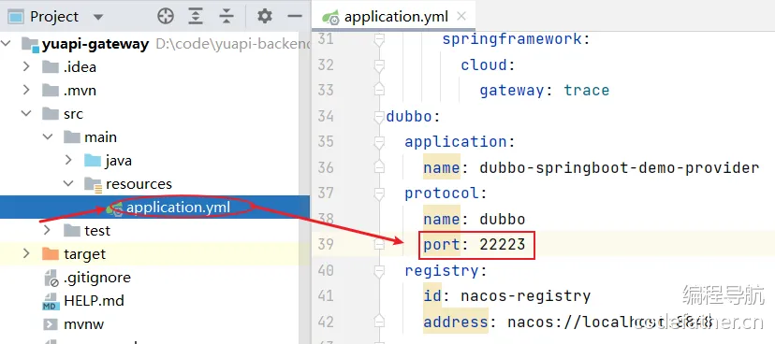Click line number 34 in the gutter
Screen dimensions: 775x344
326,117
